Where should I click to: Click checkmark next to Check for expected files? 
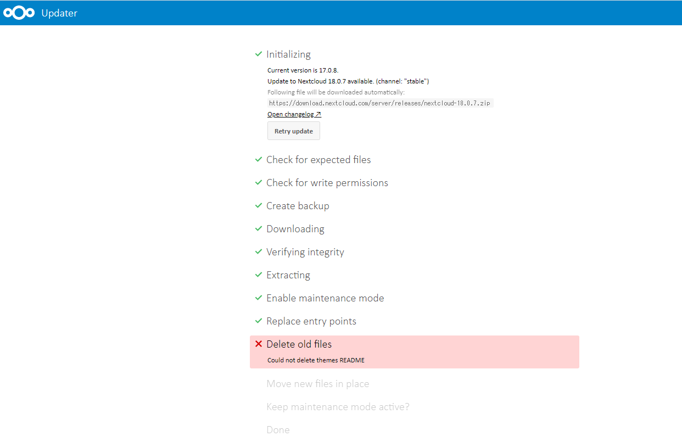click(259, 160)
